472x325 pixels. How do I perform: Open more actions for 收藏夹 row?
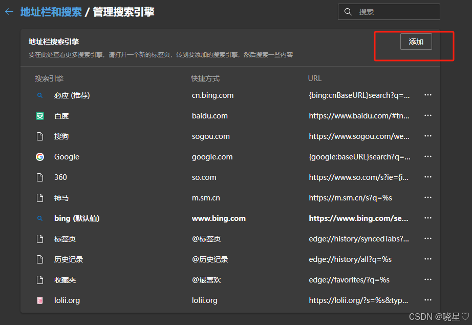pos(428,279)
